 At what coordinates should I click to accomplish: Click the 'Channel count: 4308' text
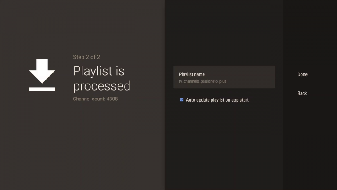coord(95,99)
